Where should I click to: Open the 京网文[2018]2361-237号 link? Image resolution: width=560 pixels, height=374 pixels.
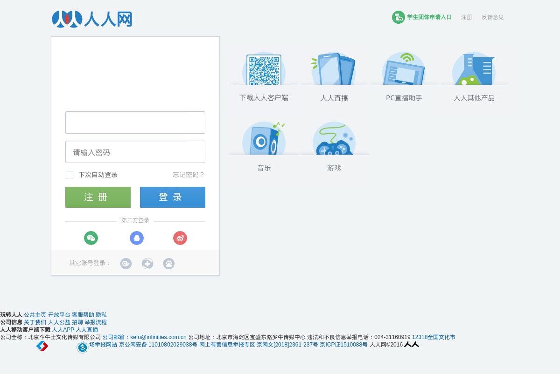pos(287,345)
